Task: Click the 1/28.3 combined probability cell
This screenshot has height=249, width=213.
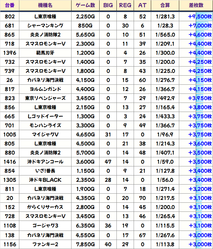Action: (165, 26)
